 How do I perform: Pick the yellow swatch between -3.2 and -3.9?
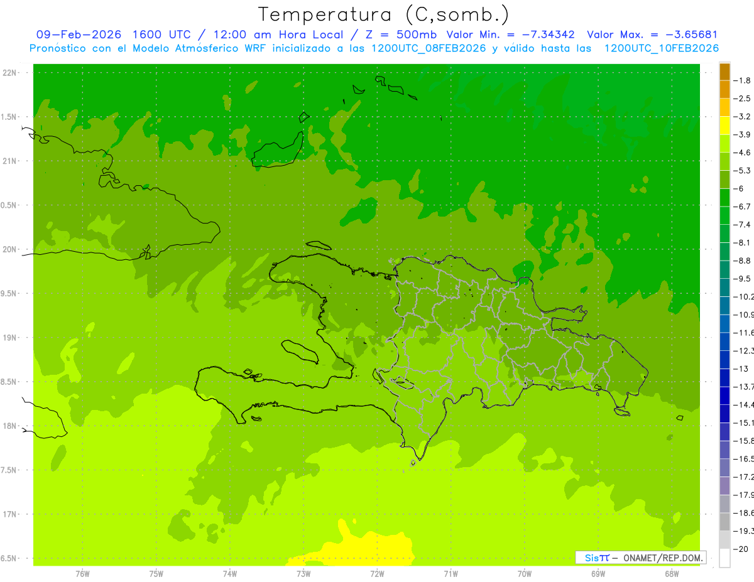point(724,126)
